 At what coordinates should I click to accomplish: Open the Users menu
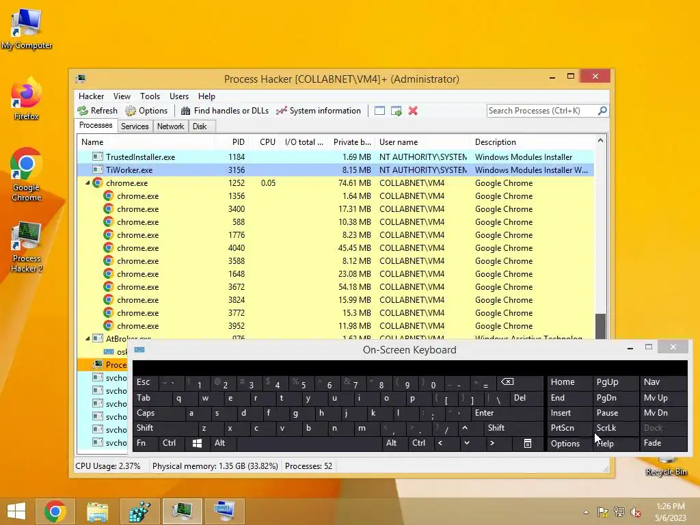point(179,96)
